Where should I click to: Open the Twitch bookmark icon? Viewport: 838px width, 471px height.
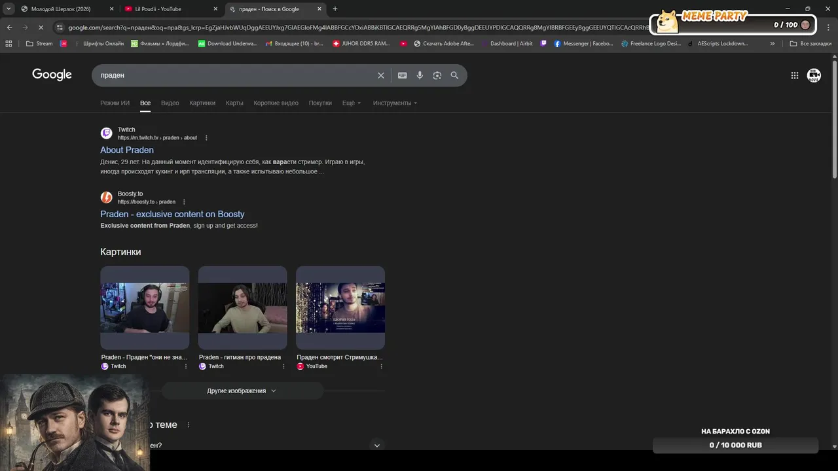point(543,44)
